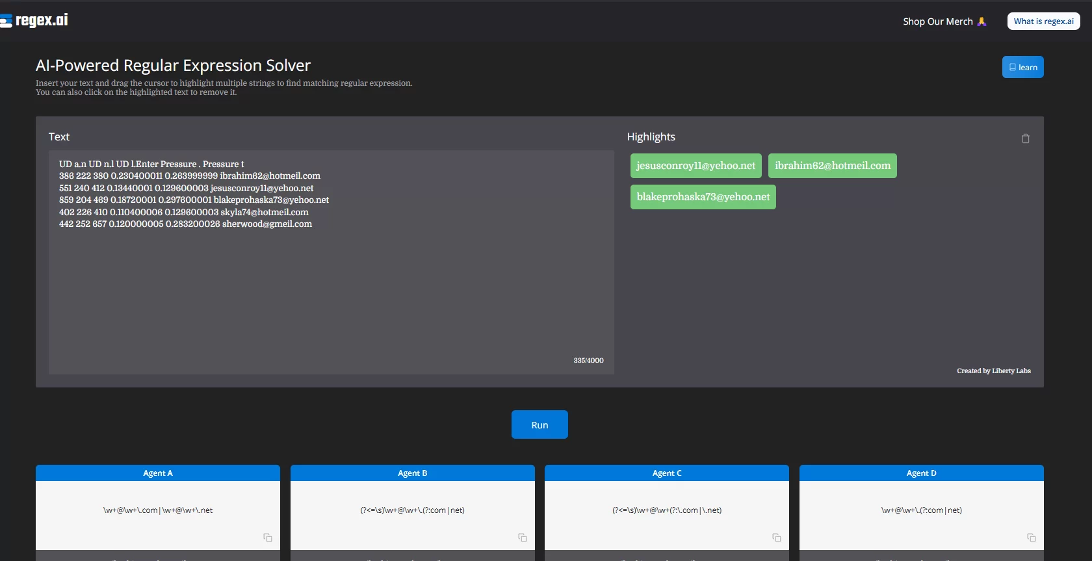The height and width of the screenshot is (561, 1092).
Task: Copy Agent B's regex with the copy icon
Action: click(x=522, y=538)
